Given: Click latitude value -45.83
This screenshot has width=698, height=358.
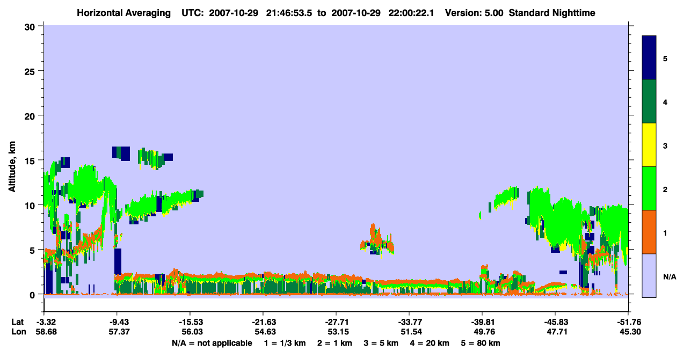Looking at the screenshot, I should tap(555, 322).
